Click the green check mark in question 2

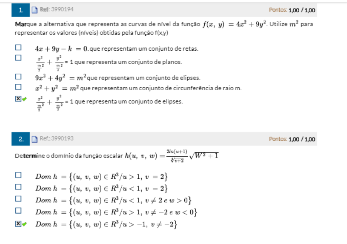pos(24,224)
